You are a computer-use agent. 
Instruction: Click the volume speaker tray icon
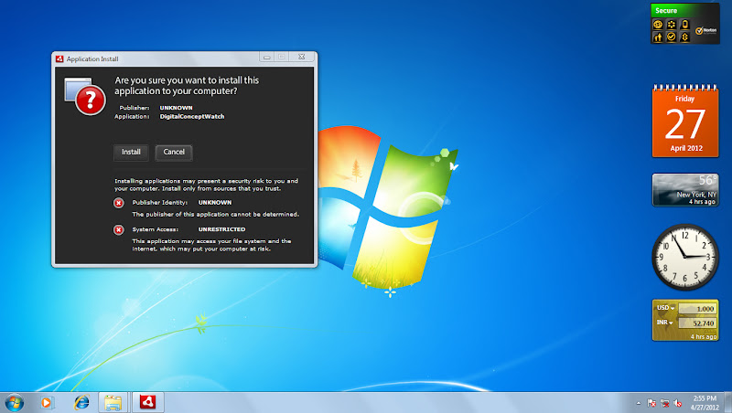[678, 403]
